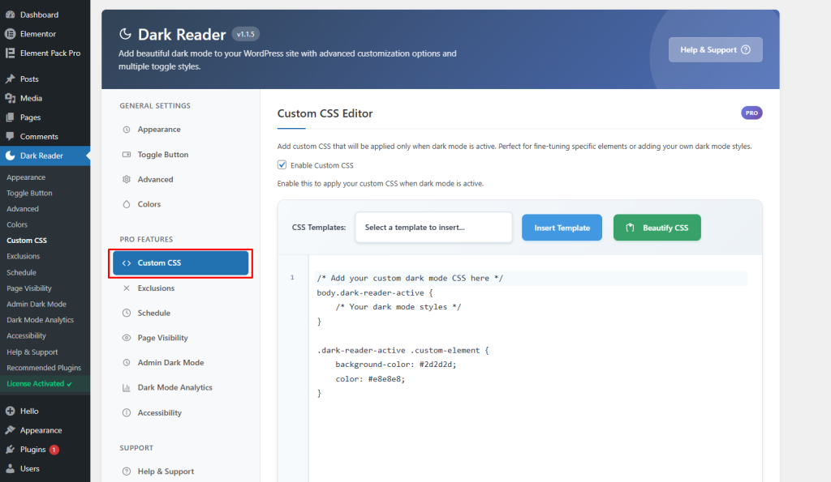
Task: Click the Beautify CSS button
Action: pyautogui.click(x=657, y=228)
